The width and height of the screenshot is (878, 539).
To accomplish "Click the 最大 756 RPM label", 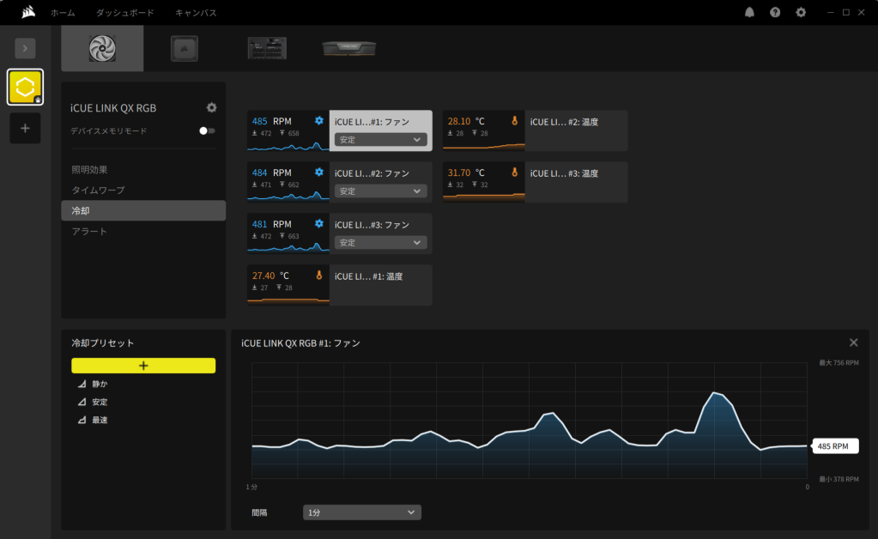I will click(x=839, y=363).
